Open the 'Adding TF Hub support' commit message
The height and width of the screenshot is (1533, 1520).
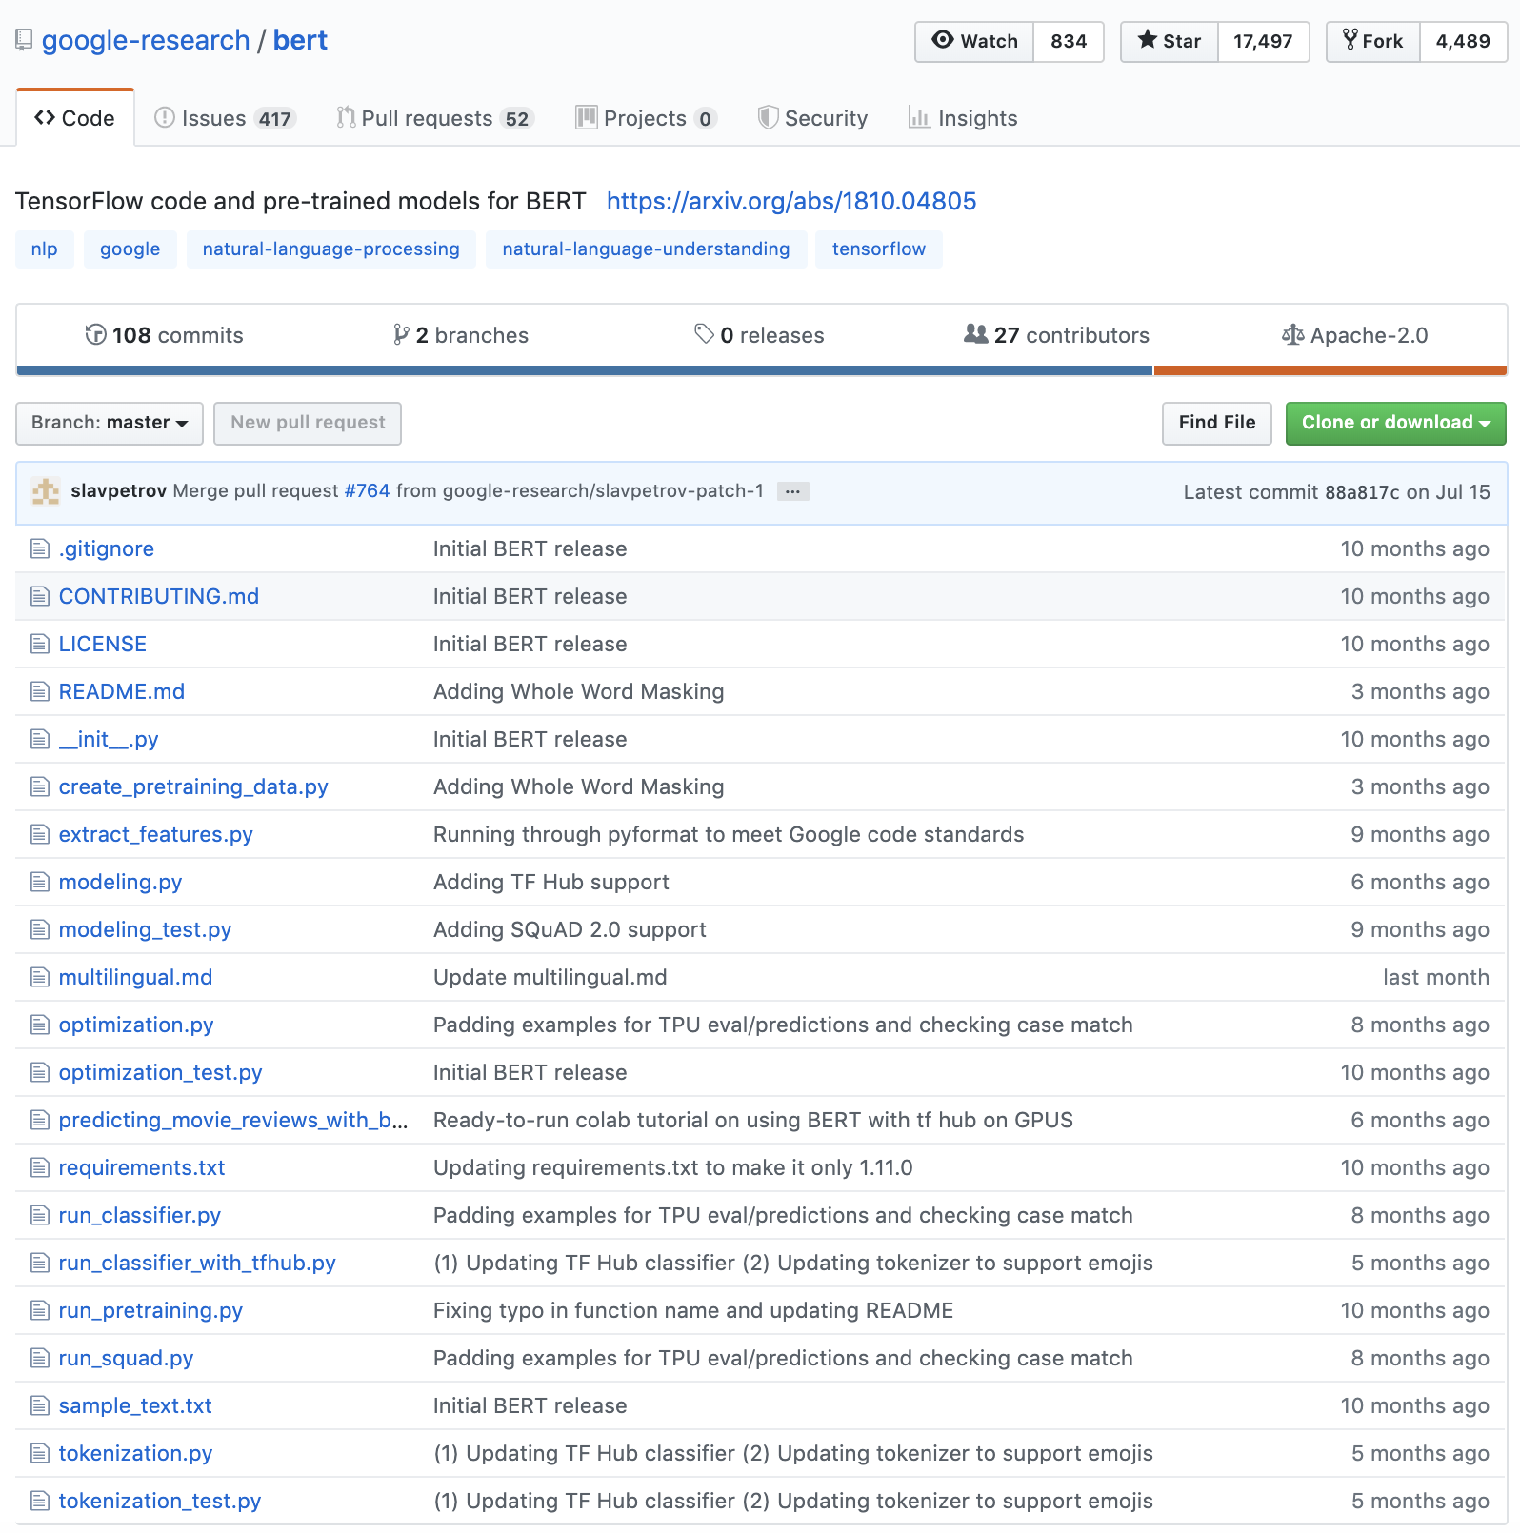551,882
